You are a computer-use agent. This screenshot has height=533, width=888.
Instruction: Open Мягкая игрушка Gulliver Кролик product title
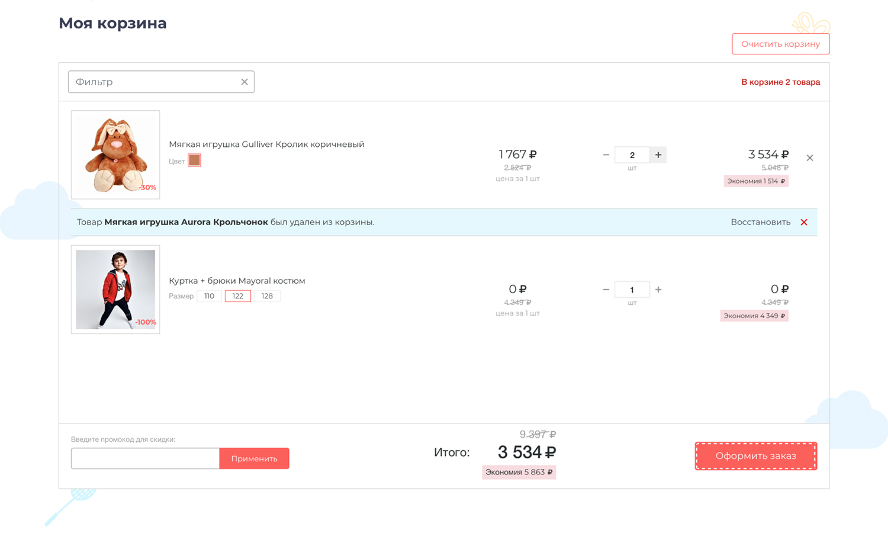(x=266, y=145)
